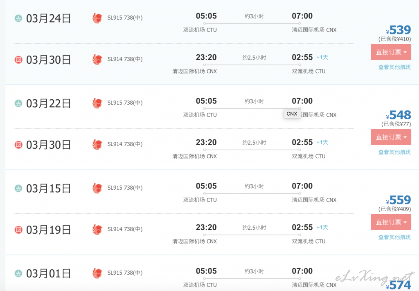419x291 pixels.
Task: Click the CNX tooltip label
Action: click(x=292, y=114)
